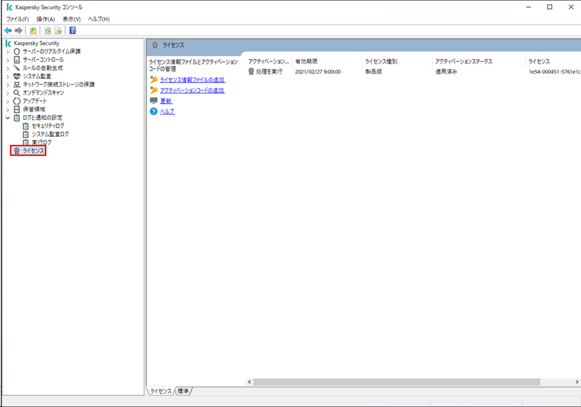Select the circular arrows icon for アップデート
The width and height of the screenshot is (581, 407).
[17, 101]
